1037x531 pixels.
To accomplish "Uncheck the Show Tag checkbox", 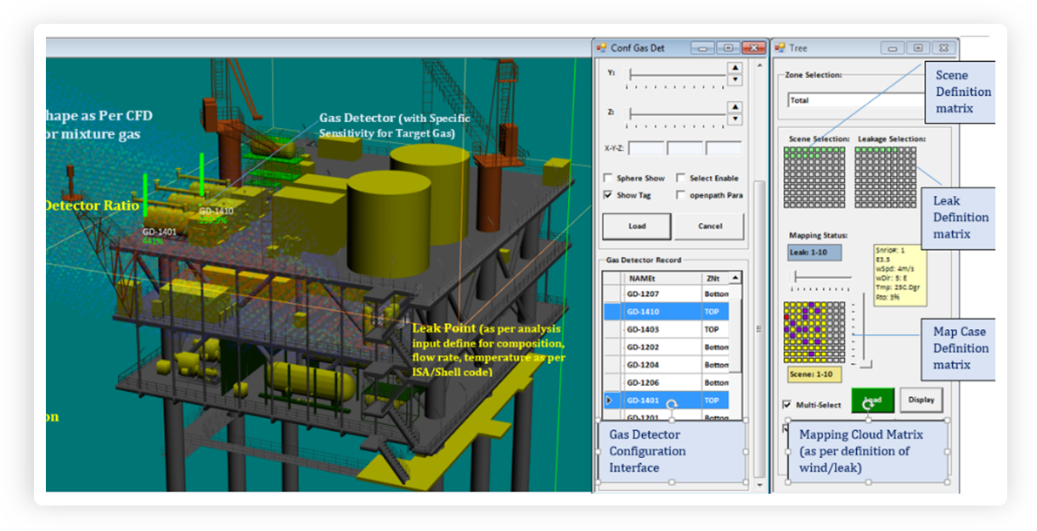I will click(608, 195).
